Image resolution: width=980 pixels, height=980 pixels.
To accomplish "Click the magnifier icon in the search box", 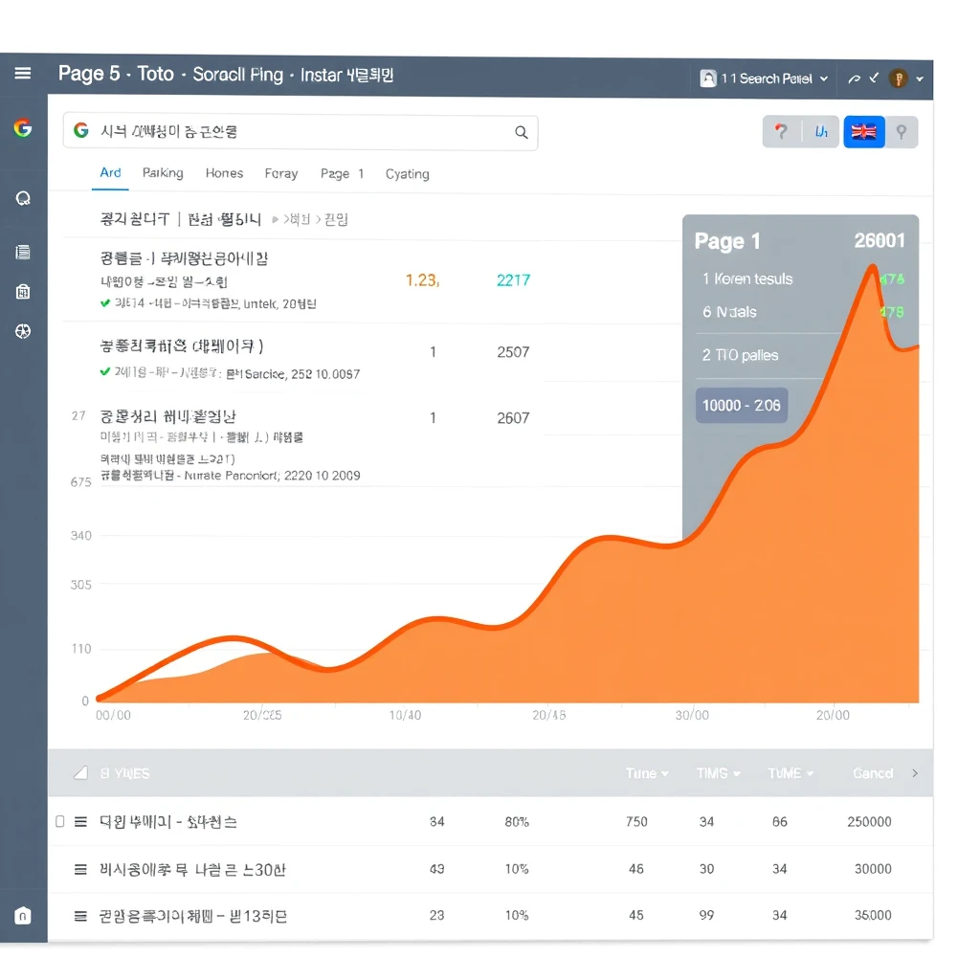I will click(x=522, y=132).
